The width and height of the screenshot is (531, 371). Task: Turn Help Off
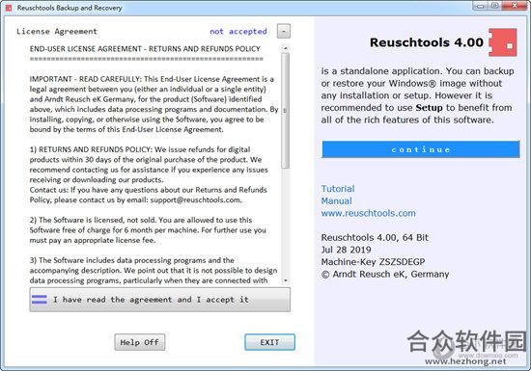tap(140, 342)
